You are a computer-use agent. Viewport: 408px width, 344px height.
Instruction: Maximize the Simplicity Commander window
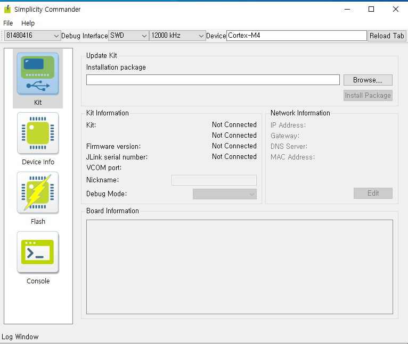pyautogui.click(x=371, y=10)
